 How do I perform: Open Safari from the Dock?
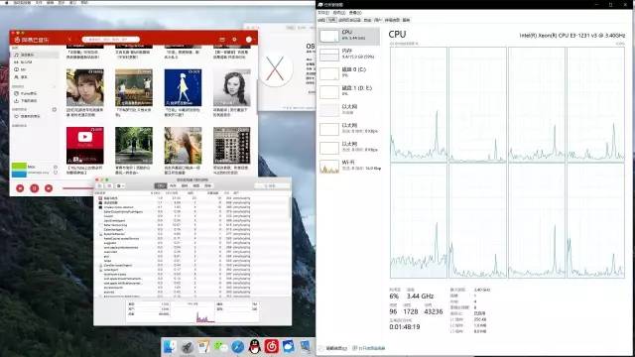238,347
